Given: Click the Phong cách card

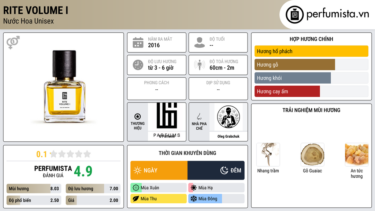Looking at the screenshot, I should pyautogui.click(x=157, y=89).
